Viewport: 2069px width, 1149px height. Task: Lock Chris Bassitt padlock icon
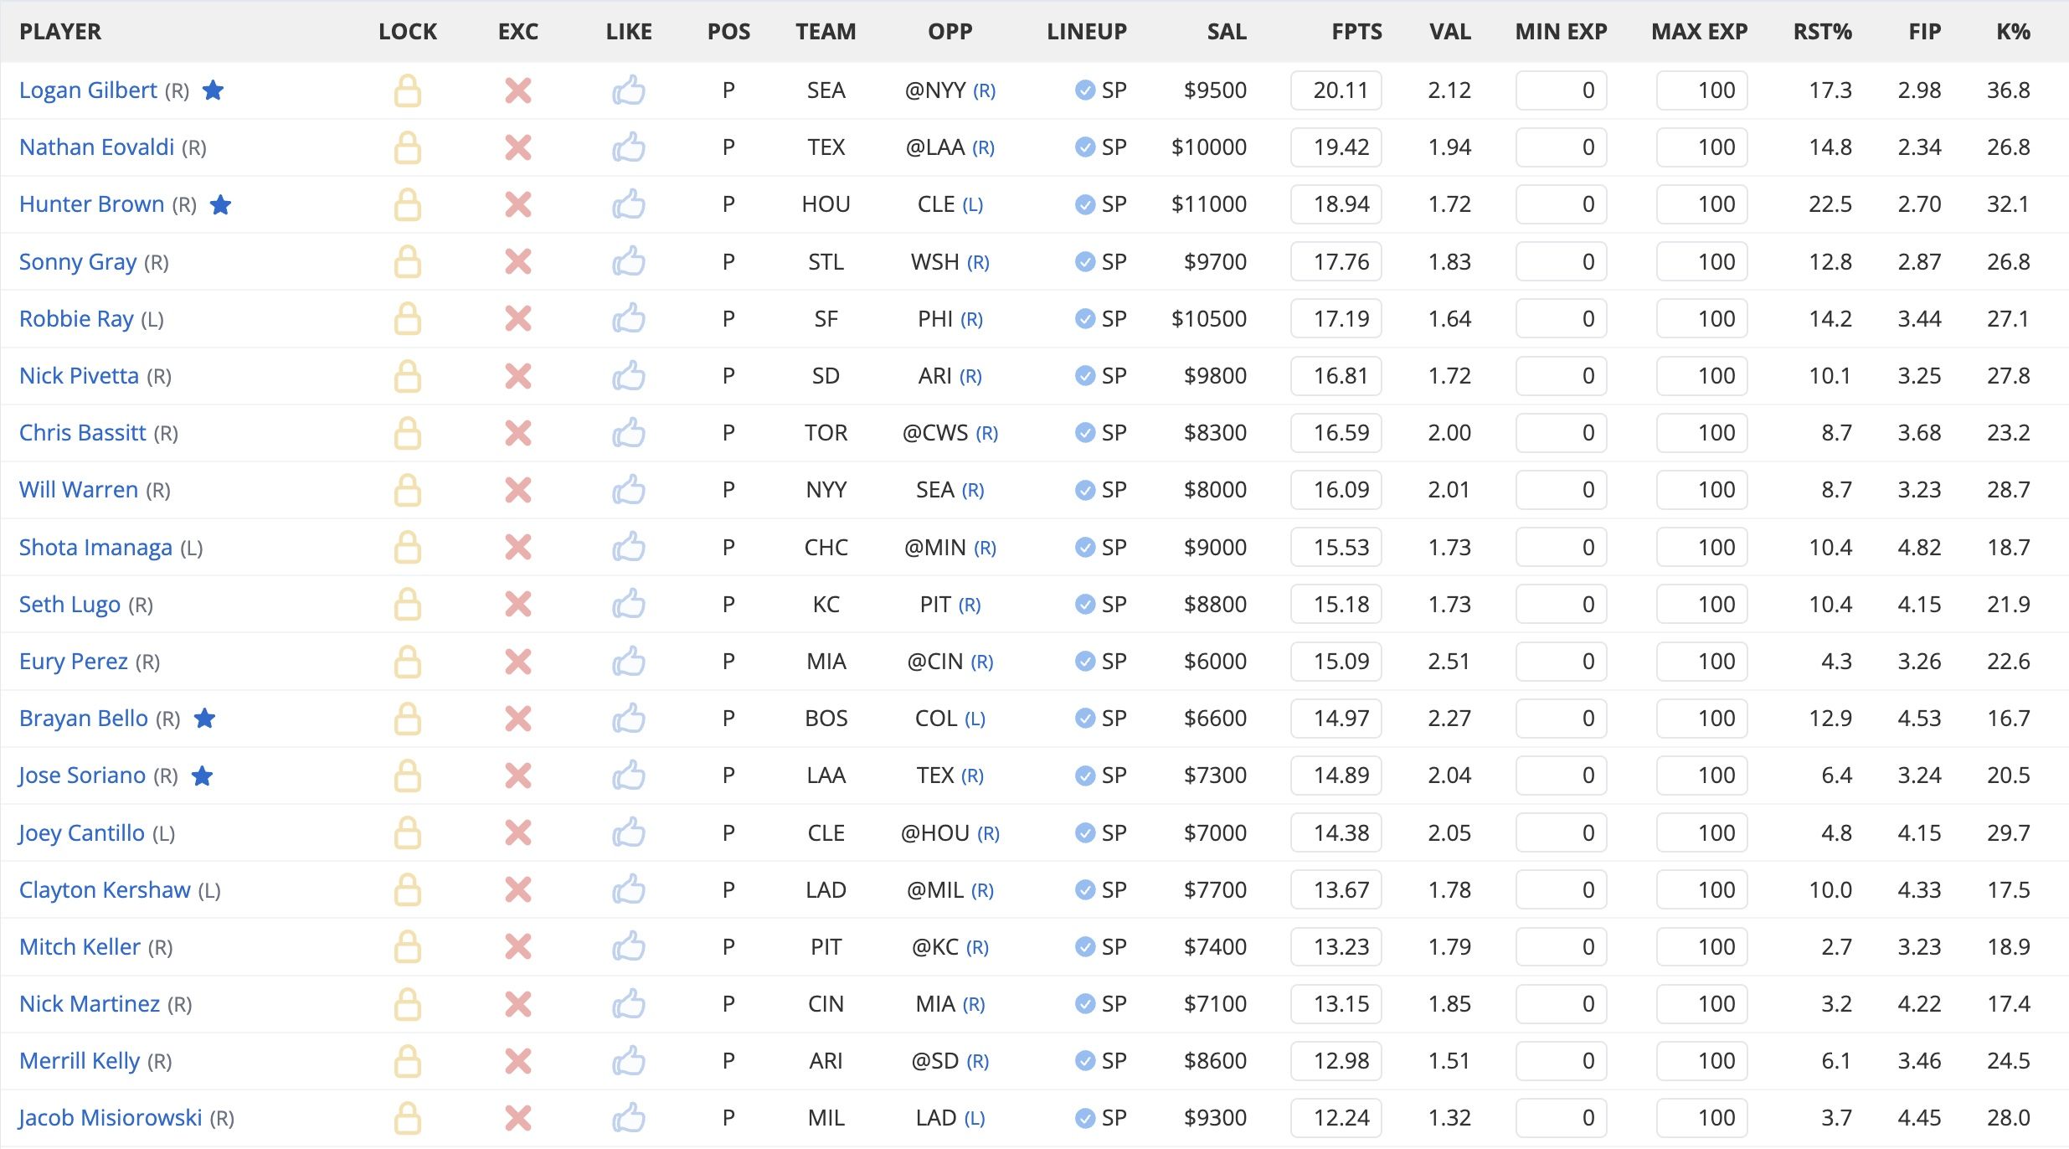(408, 433)
